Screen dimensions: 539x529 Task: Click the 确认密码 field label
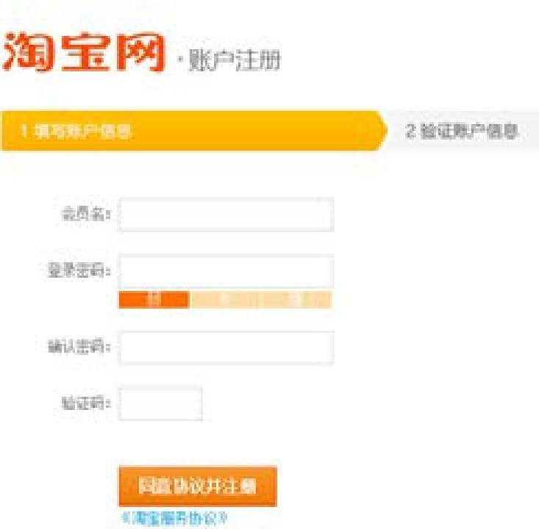tap(74, 347)
